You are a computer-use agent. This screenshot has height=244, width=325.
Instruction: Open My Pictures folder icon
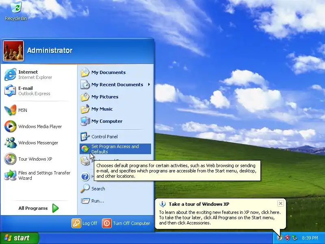[85, 97]
